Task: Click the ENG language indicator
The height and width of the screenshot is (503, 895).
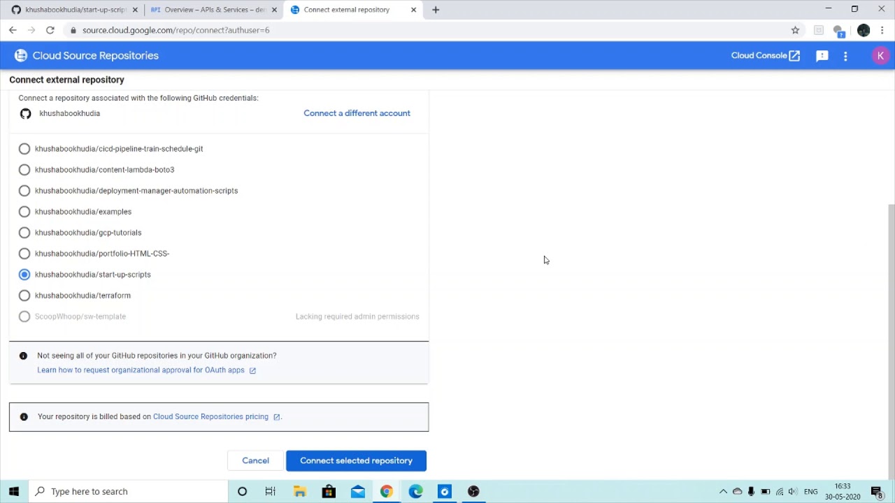Action: click(810, 491)
